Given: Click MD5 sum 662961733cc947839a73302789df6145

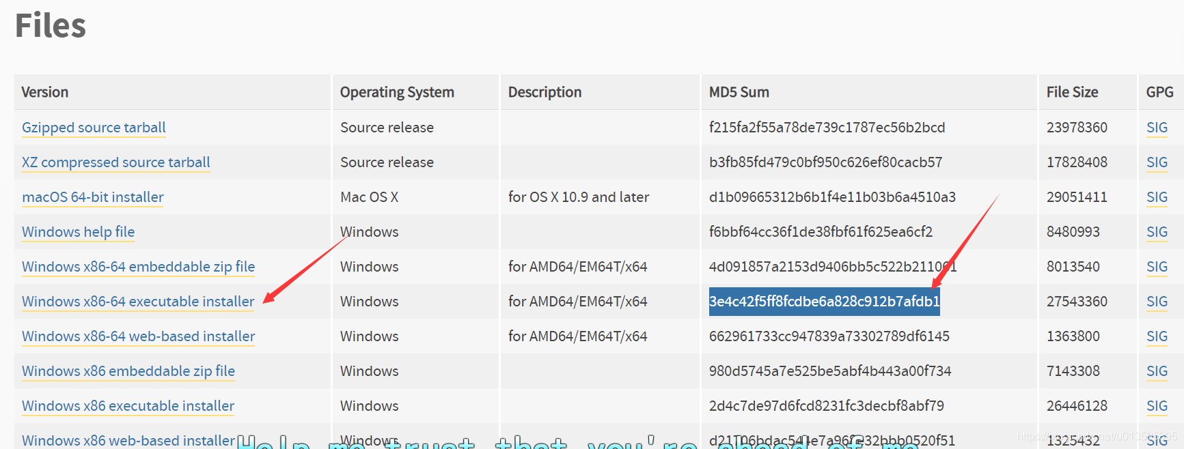Looking at the screenshot, I should pos(829,336).
